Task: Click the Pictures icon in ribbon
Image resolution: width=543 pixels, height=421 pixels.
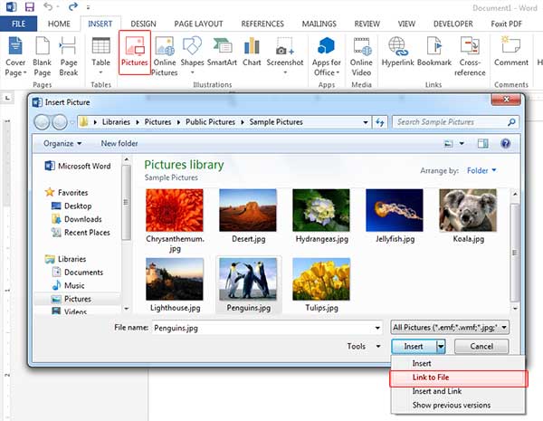Action: 134,53
